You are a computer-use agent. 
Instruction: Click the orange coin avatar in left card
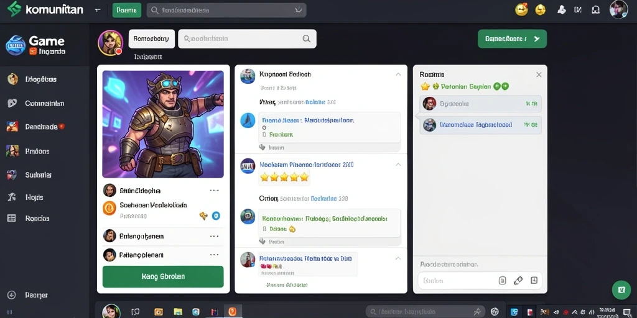[x=109, y=207]
